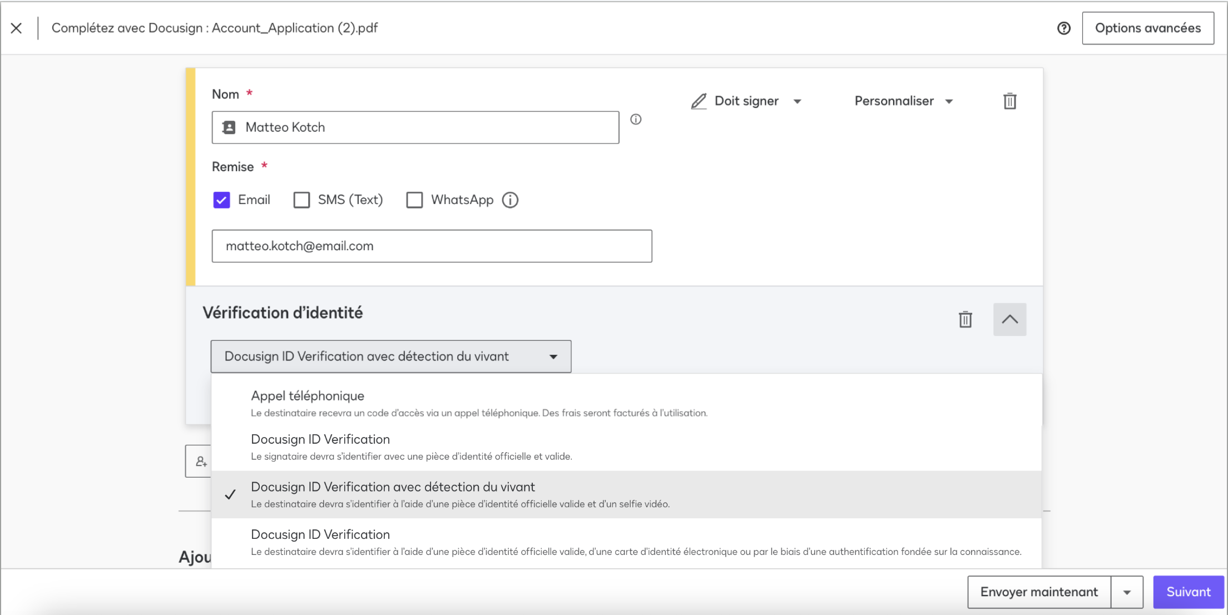This screenshot has width=1228, height=615.
Task: Open Options avancées
Action: (x=1147, y=28)
